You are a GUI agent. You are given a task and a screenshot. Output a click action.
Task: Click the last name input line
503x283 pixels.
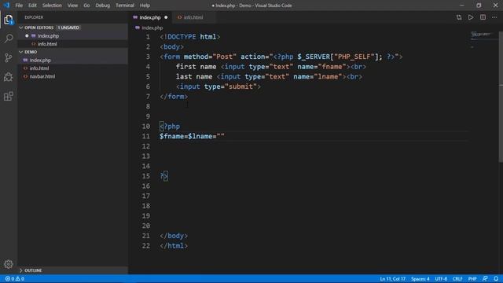click(x=269, y=77)
